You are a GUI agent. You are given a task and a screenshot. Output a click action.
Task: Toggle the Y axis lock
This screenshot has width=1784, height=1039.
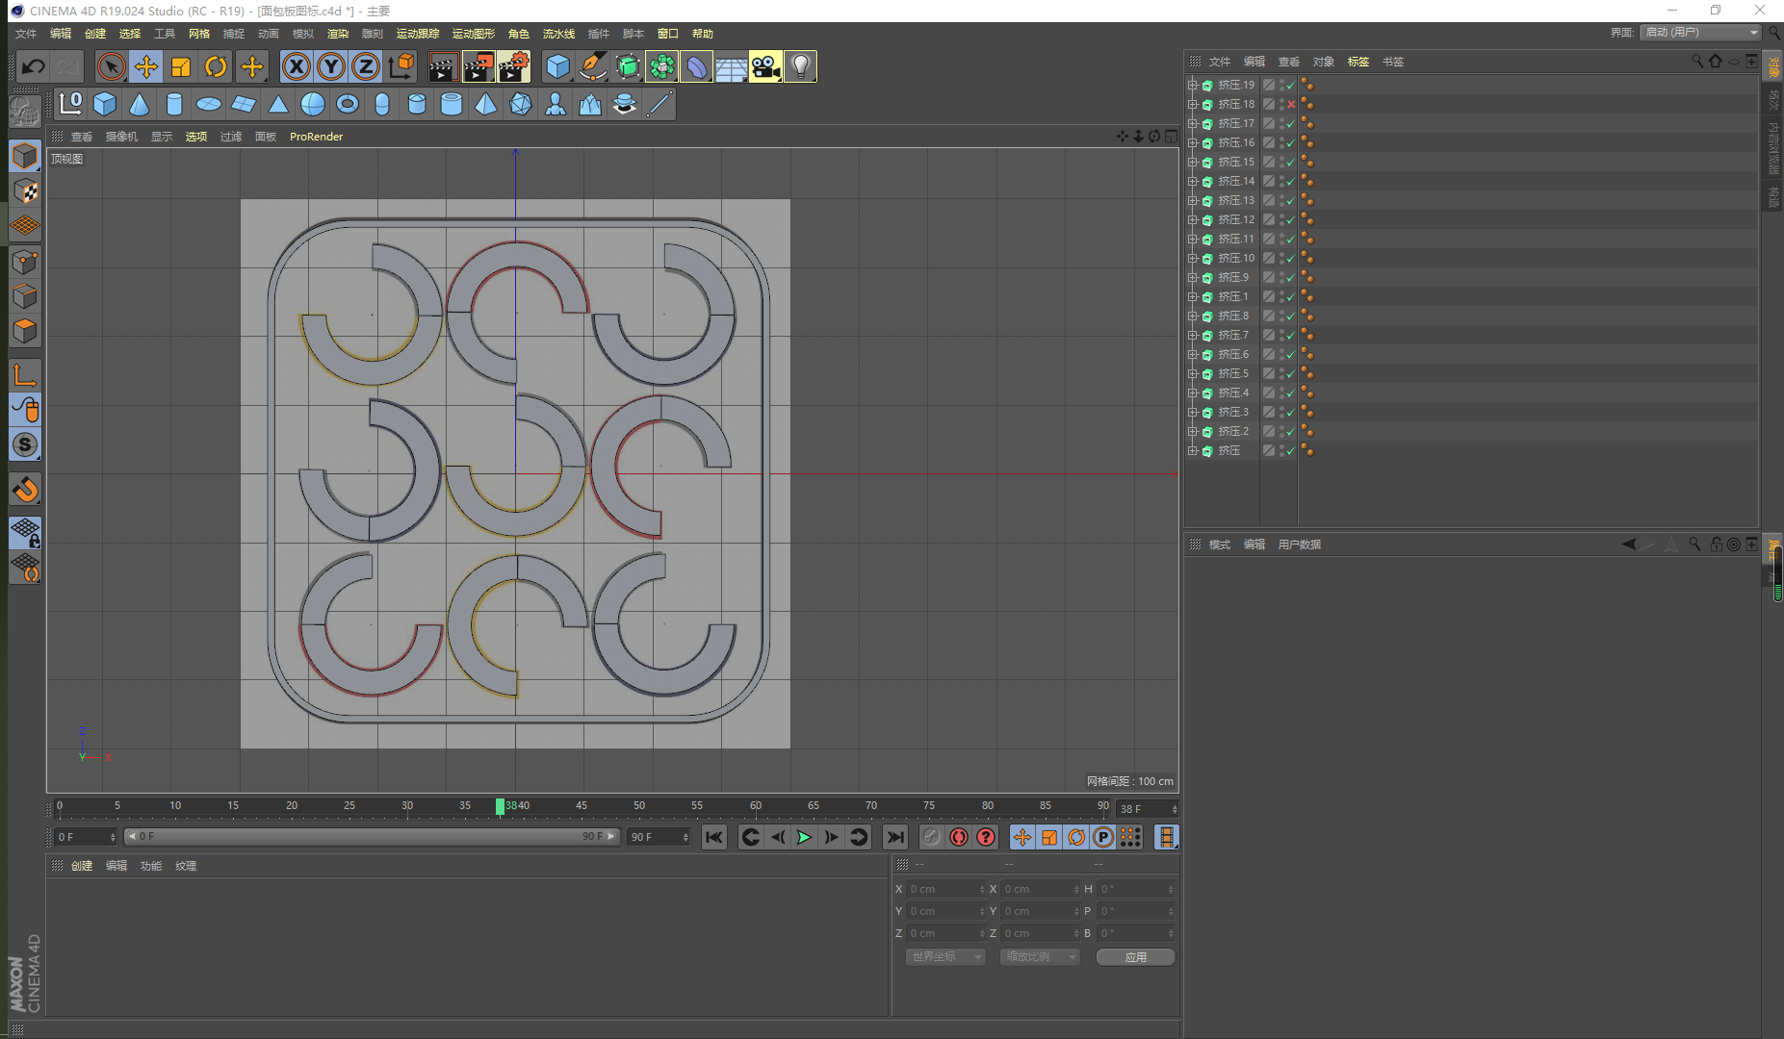point(331,66)
